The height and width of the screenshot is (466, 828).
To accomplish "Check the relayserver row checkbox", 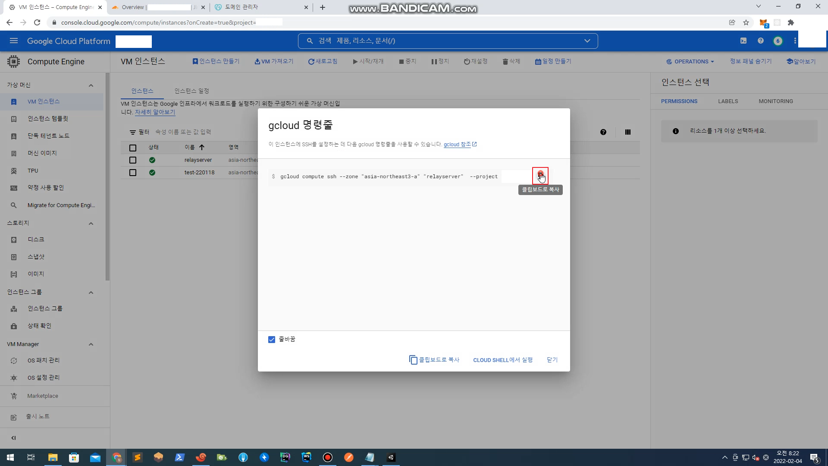I will pos(133,160).
